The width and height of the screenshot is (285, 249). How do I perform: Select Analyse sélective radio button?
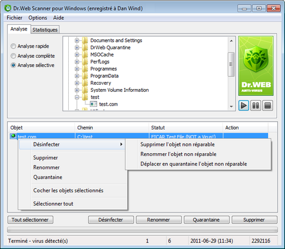tap(13, 65)
